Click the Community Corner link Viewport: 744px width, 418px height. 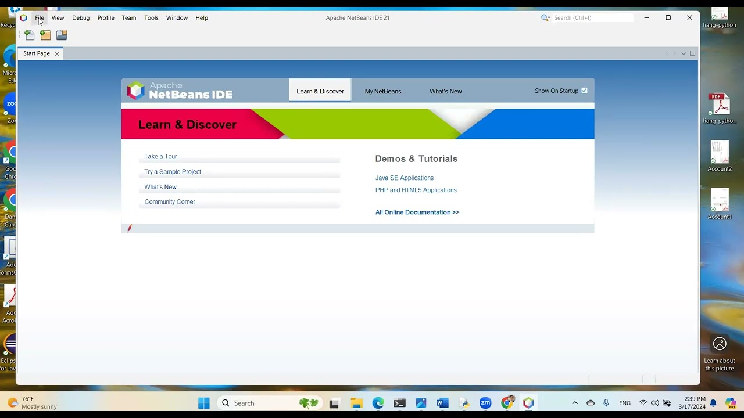point(170,202)
